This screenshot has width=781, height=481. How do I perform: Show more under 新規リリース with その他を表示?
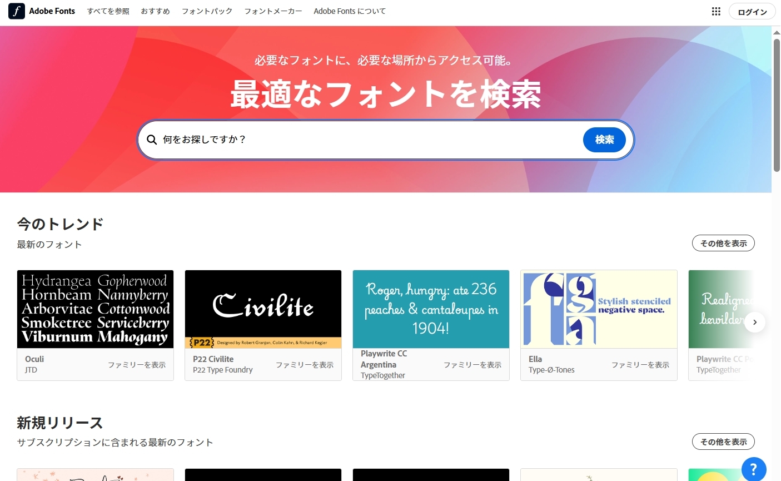pos(723,442)
